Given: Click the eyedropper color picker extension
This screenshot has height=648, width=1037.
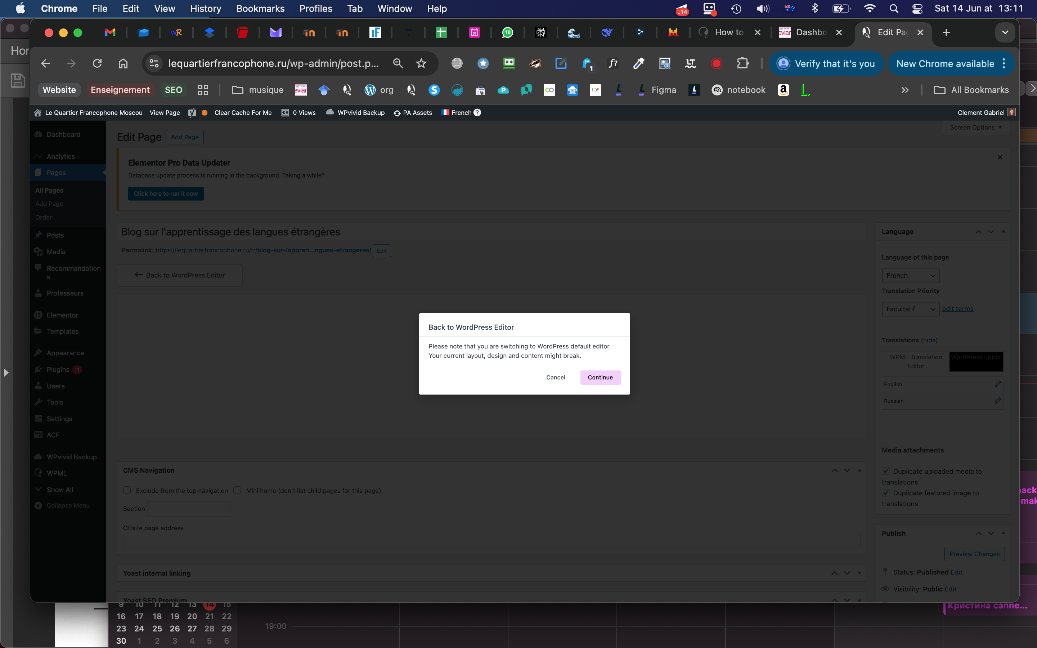Looking at the screenshot, I should pos(638,63).
